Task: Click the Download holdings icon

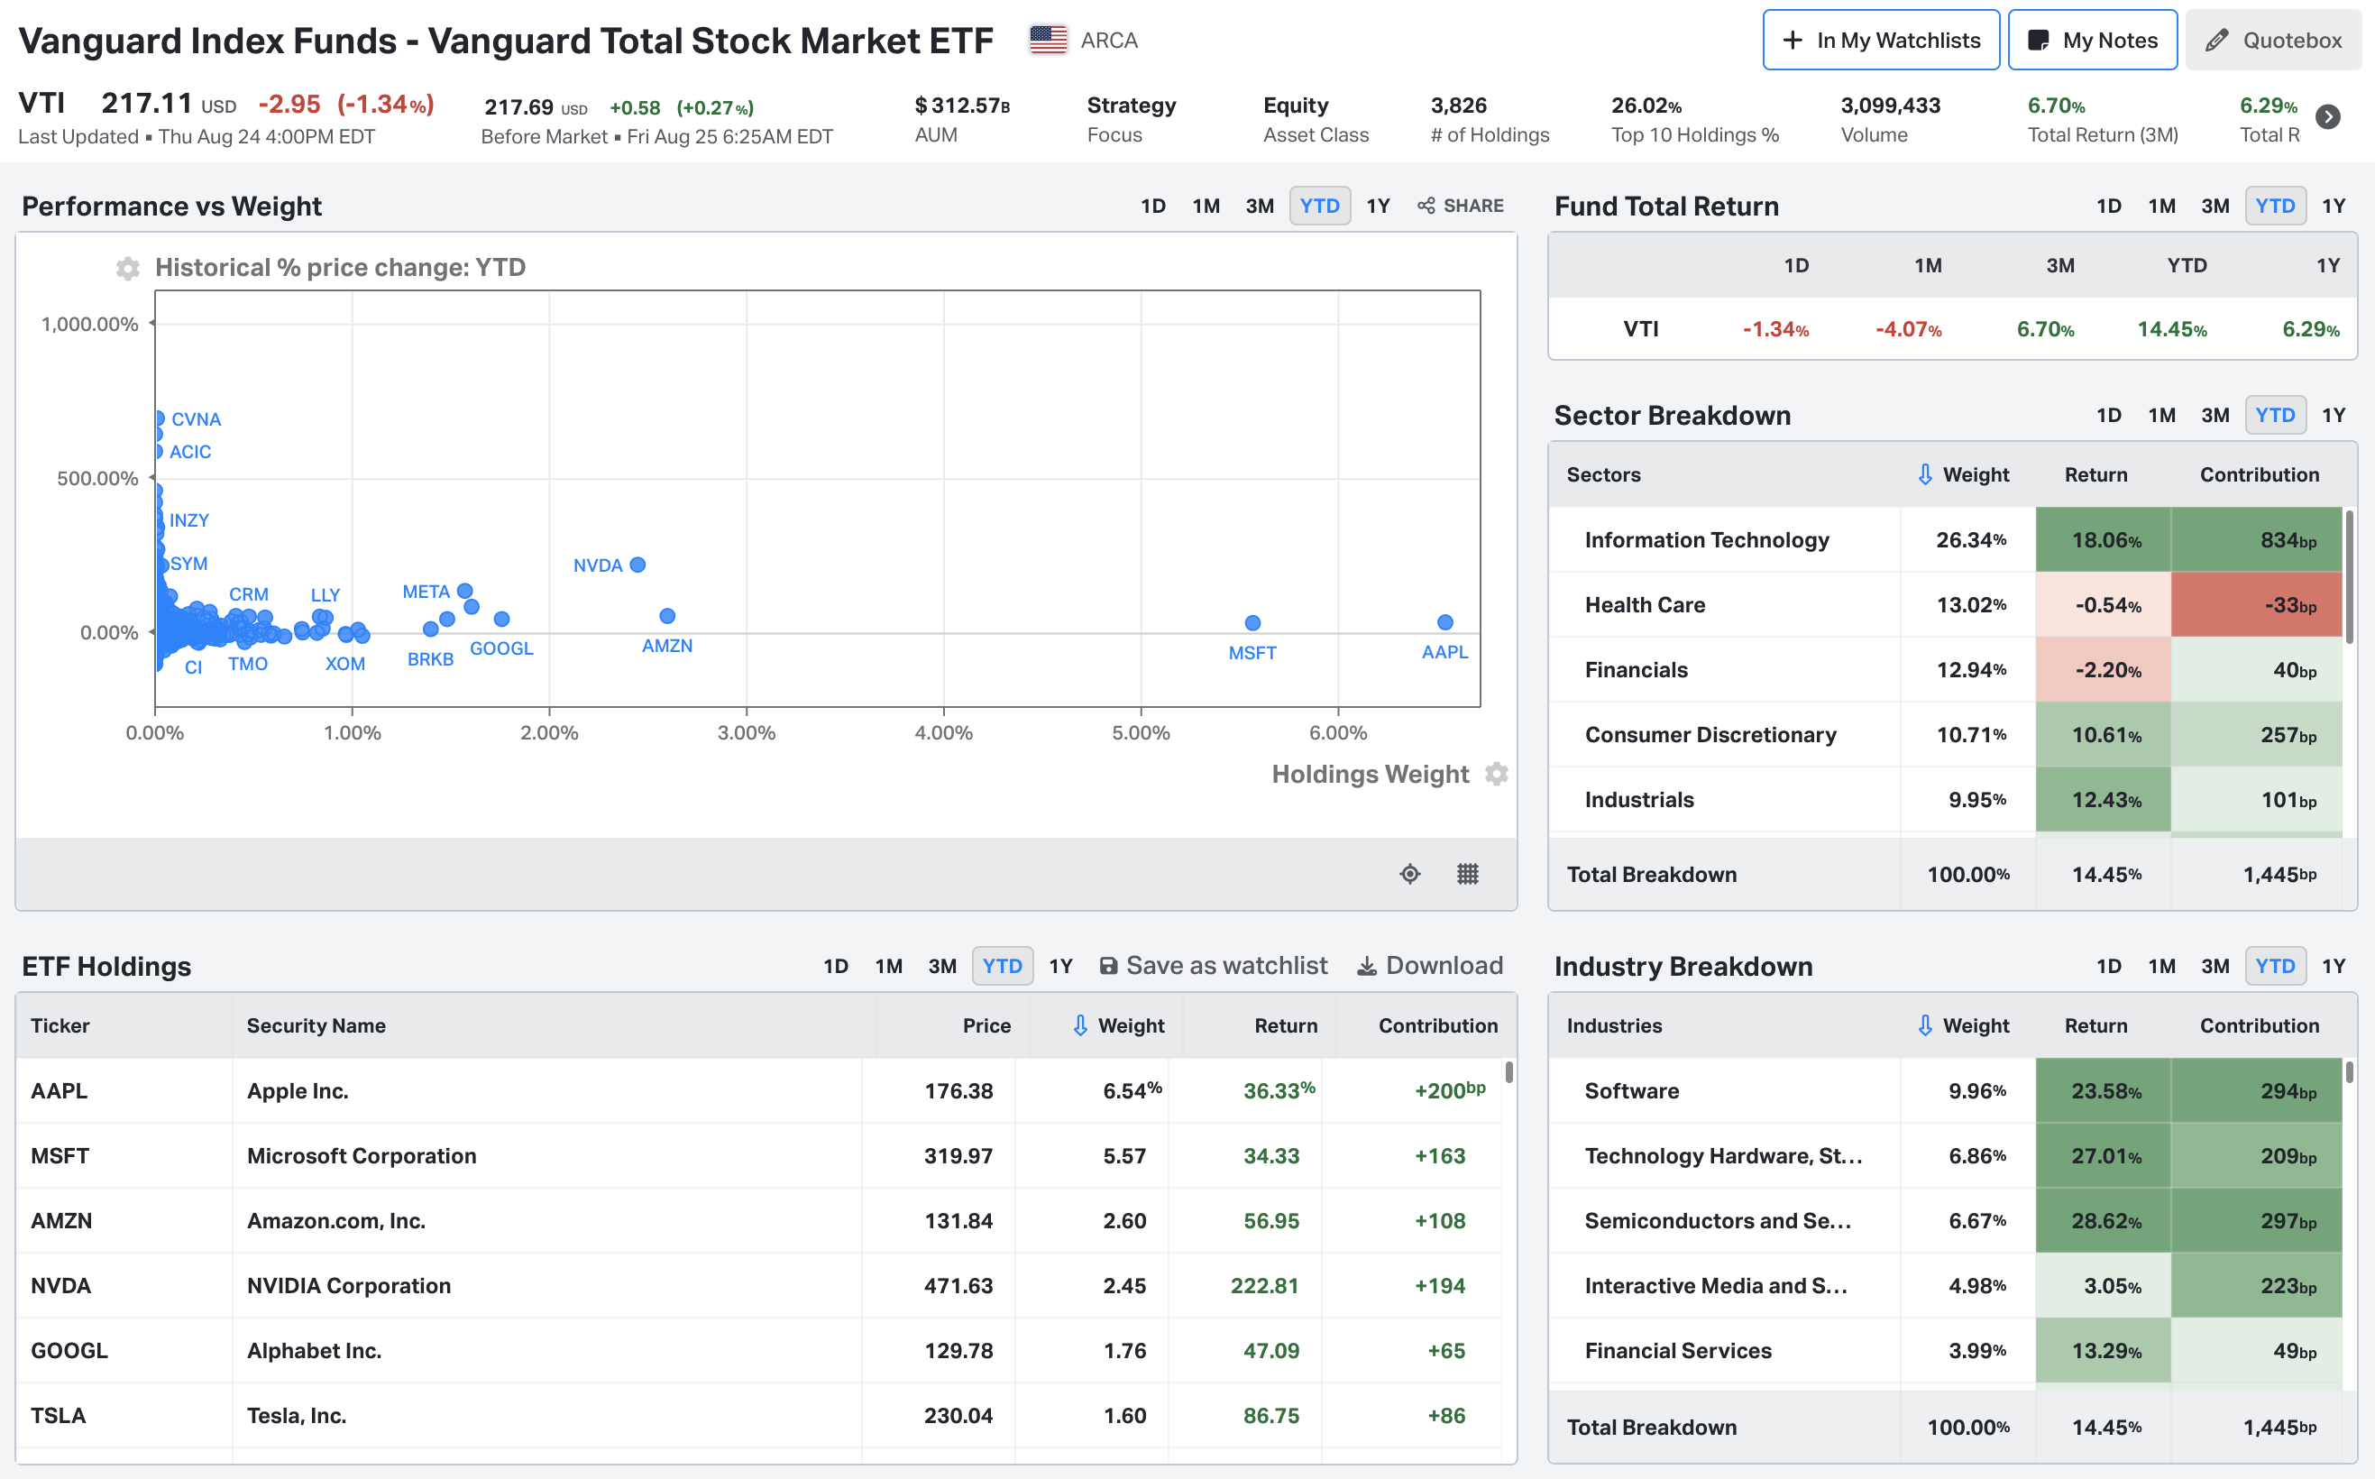Action: click(x=1367, y=967)
